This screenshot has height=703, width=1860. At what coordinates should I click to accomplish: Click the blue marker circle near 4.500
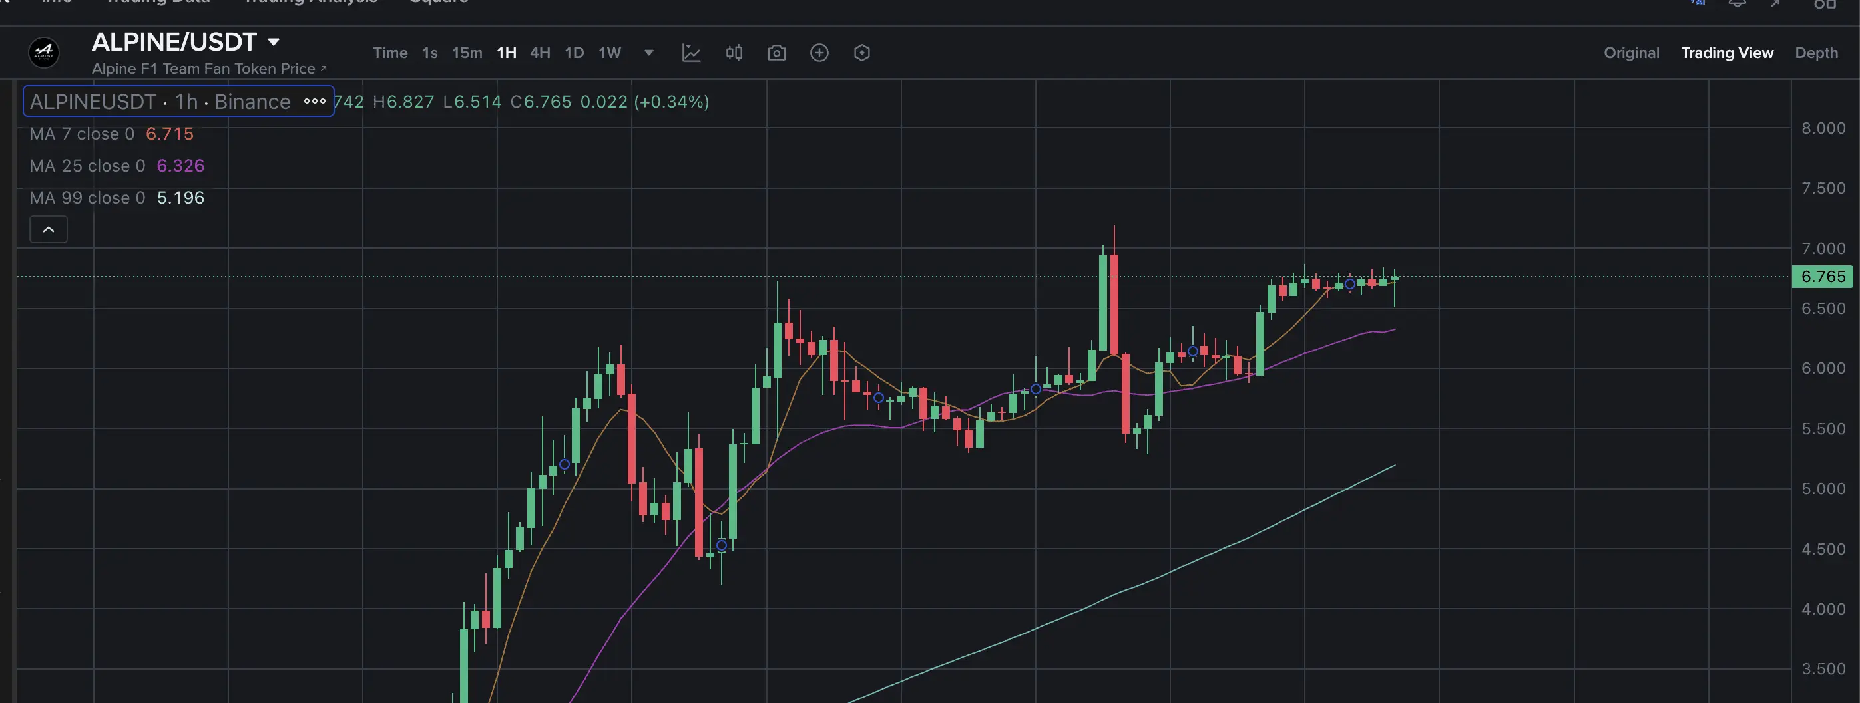point(722,545)
